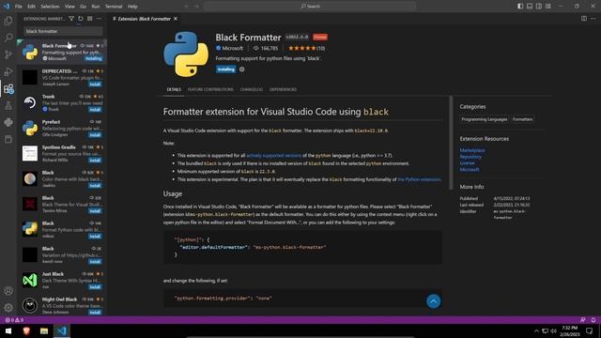The height and width of the screenshot is (338, 601).
Task: Install the Just Black theme extension
Action: point(95,287)
